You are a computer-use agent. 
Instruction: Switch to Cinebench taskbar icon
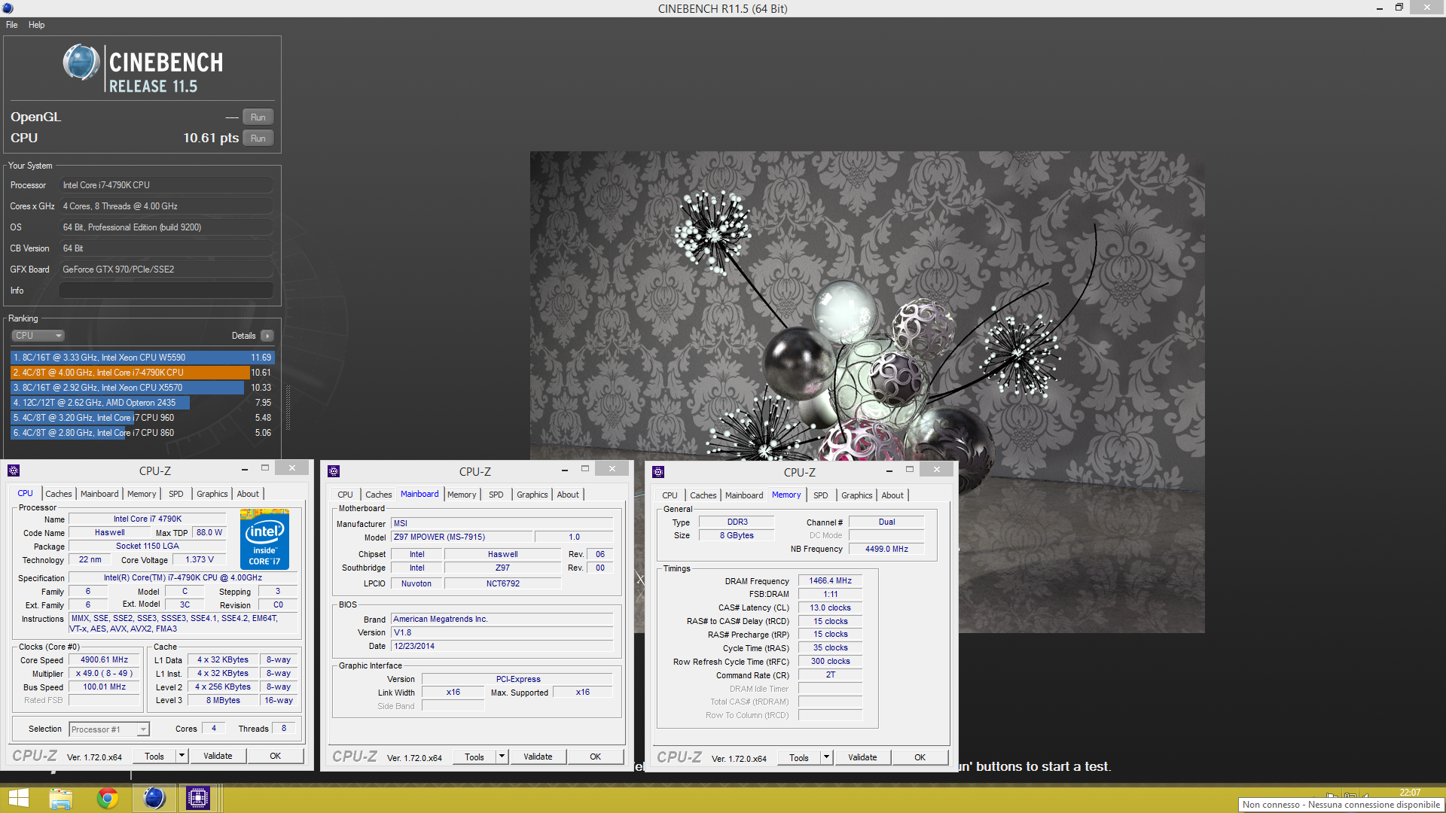[154, 798]
